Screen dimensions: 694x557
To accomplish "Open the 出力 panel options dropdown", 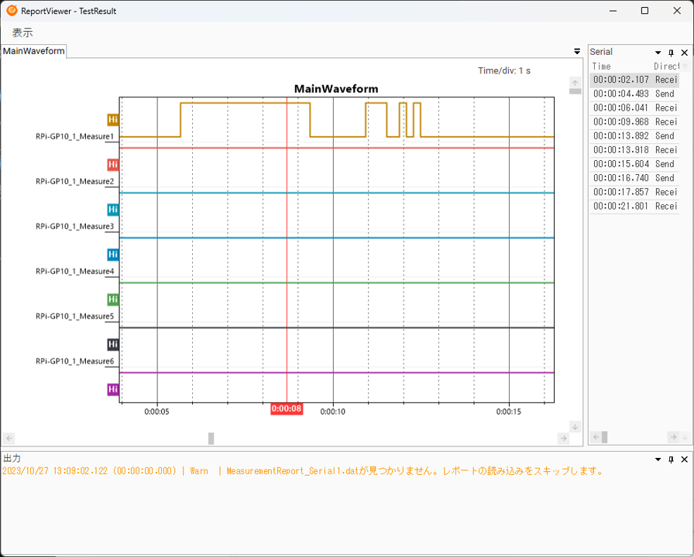I will (658, 460).
